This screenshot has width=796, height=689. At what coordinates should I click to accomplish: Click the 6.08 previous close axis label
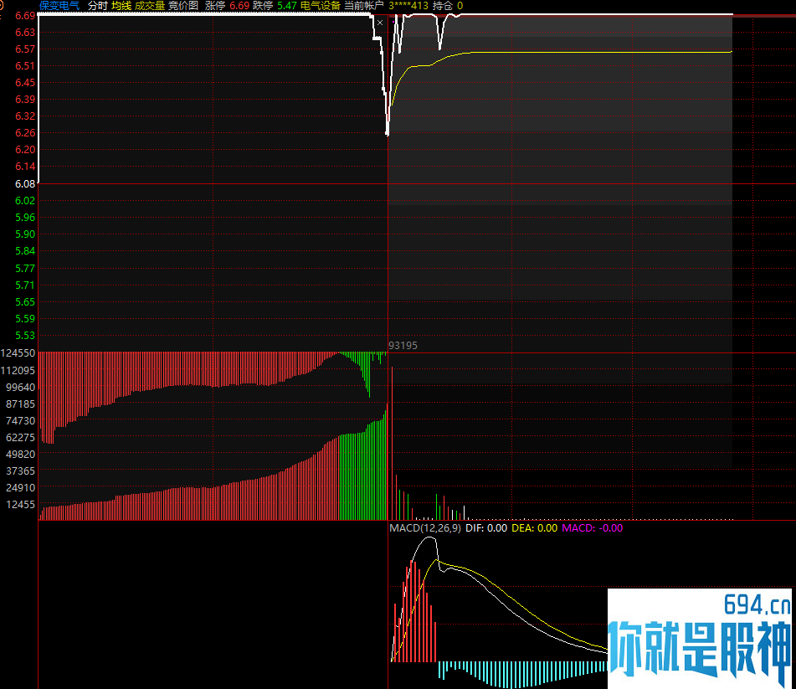tap(25, 184)
